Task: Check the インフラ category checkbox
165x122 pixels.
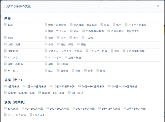Action: click(5, 57)
